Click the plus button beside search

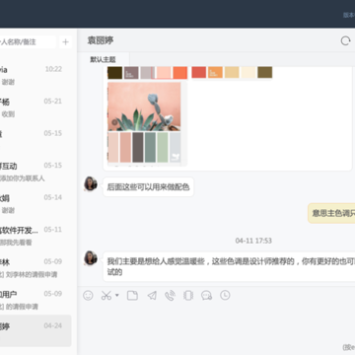pos(65,42)
